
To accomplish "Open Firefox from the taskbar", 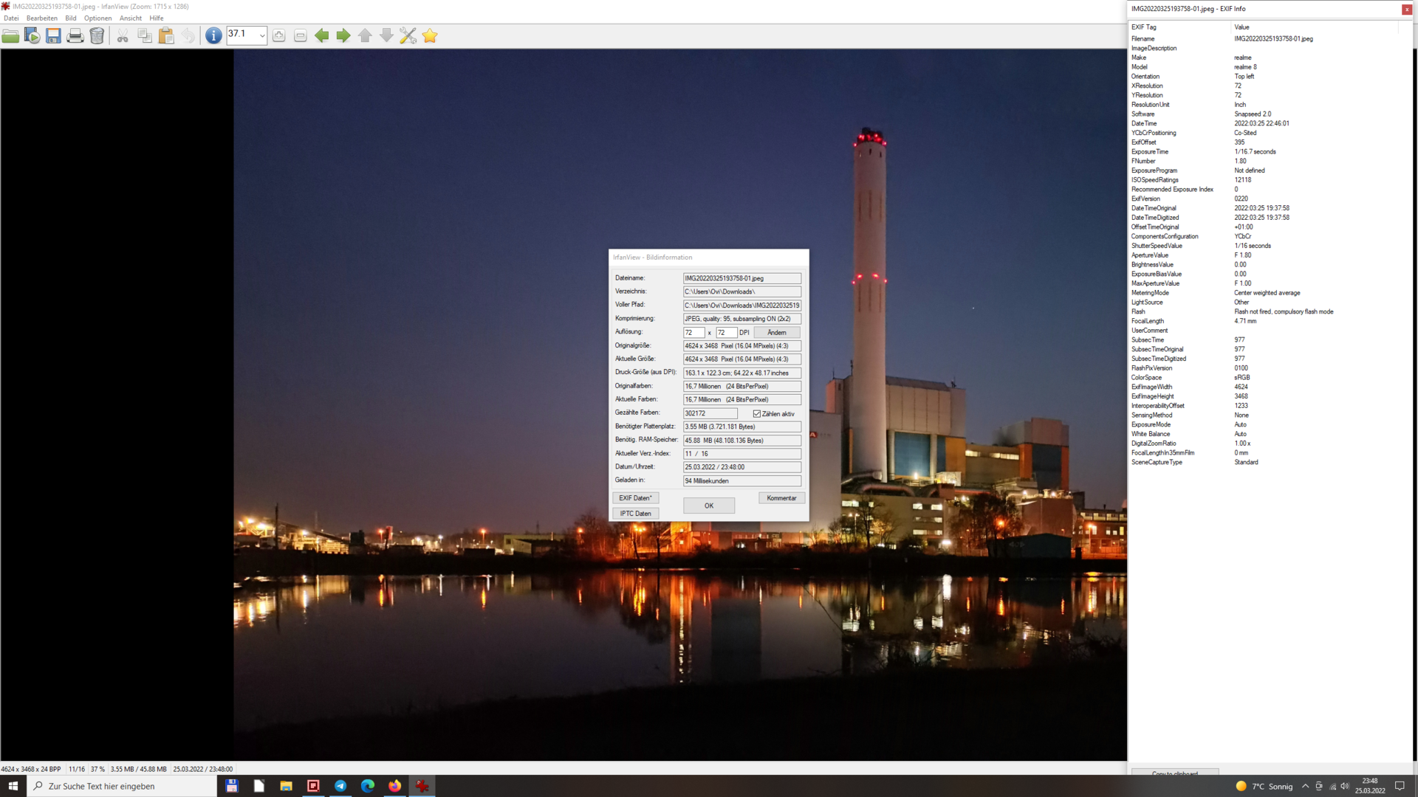I will pyautogui.click(x=395, y=786).
